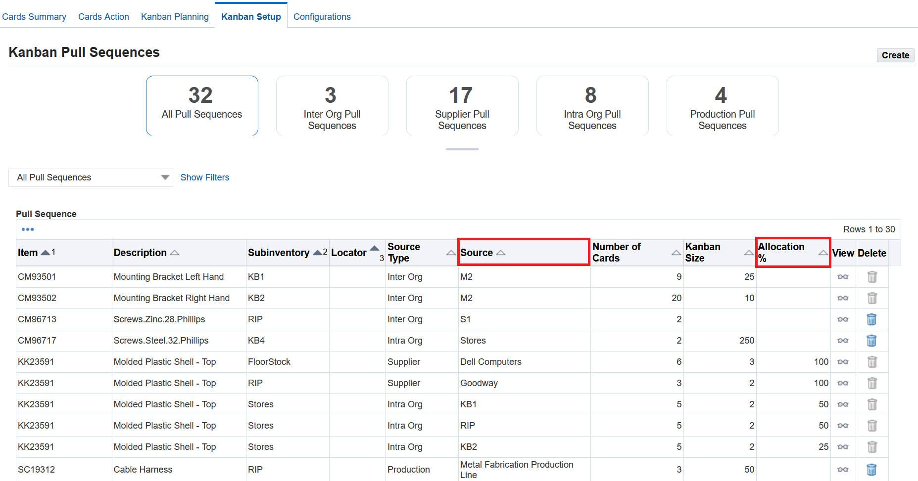
Task: Switch to the Configurations tab
Action: click(322, 16)
